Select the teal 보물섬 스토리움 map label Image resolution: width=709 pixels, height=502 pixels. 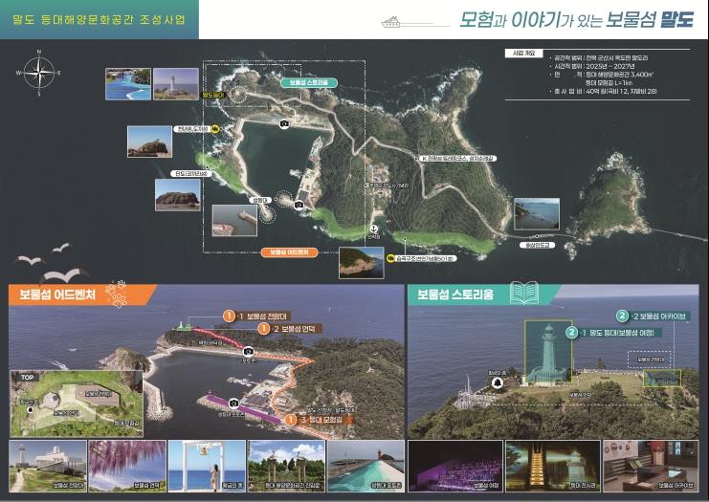coord(308,83)
